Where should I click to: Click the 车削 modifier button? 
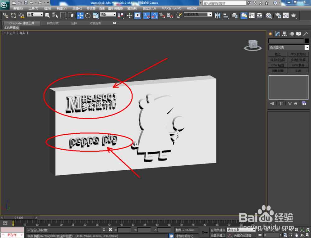(x=298, y=71)
